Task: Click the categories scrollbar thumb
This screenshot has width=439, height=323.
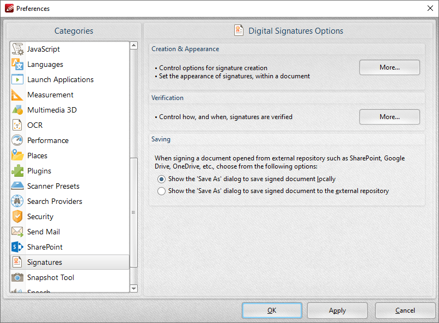Action: tap(134, 213)
